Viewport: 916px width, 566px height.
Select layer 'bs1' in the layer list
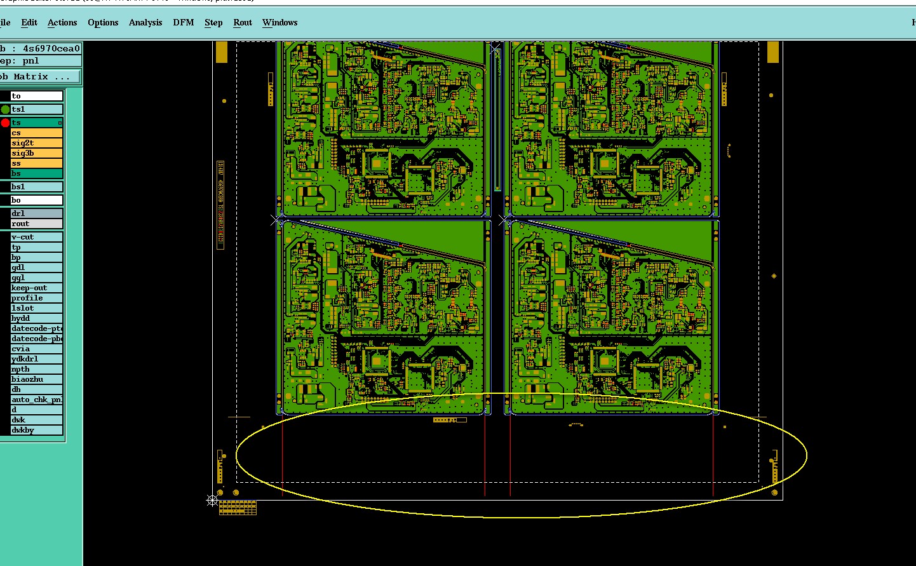37,187
